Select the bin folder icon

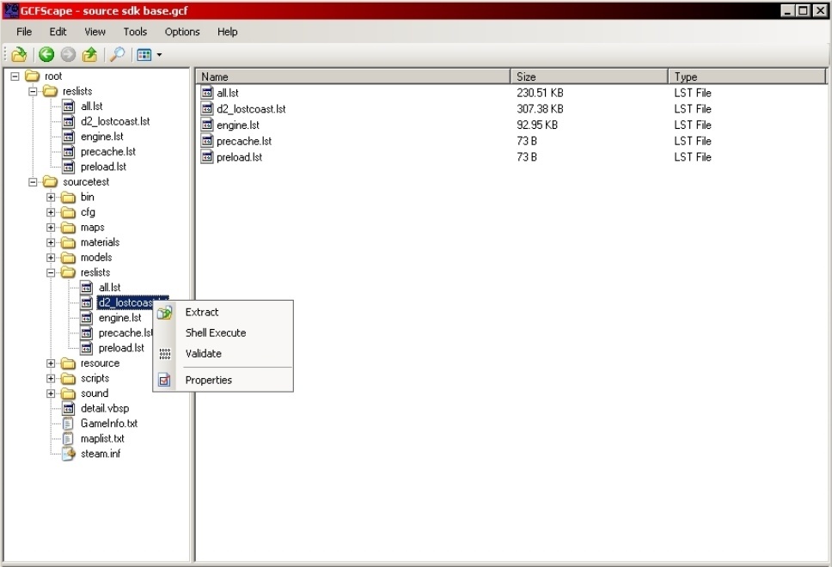click(69, 198)
